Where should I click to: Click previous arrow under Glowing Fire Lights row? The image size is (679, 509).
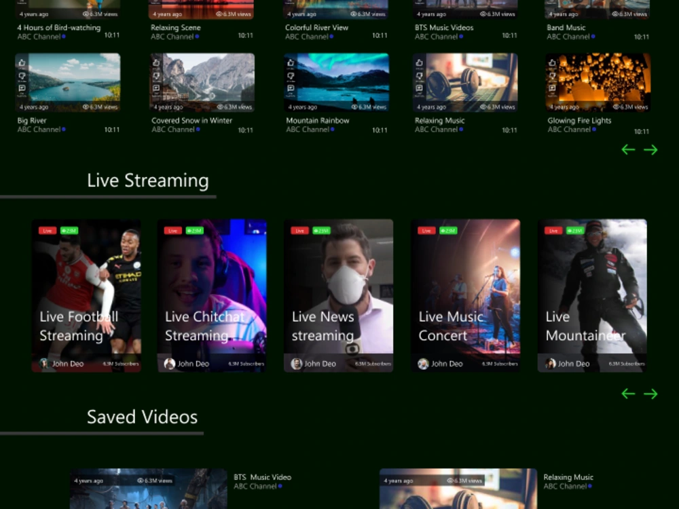628,150
